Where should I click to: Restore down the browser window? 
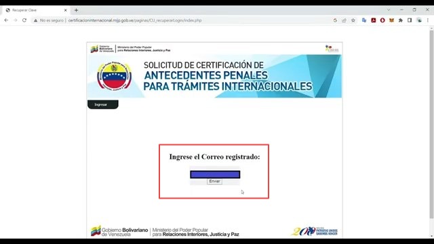(414, 9)
